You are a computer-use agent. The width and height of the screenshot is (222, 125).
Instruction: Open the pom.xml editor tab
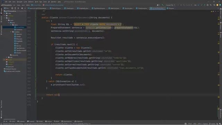pyautogui.click(x=37, y=8)
